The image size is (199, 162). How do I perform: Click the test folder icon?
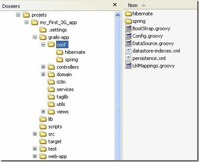43,149
